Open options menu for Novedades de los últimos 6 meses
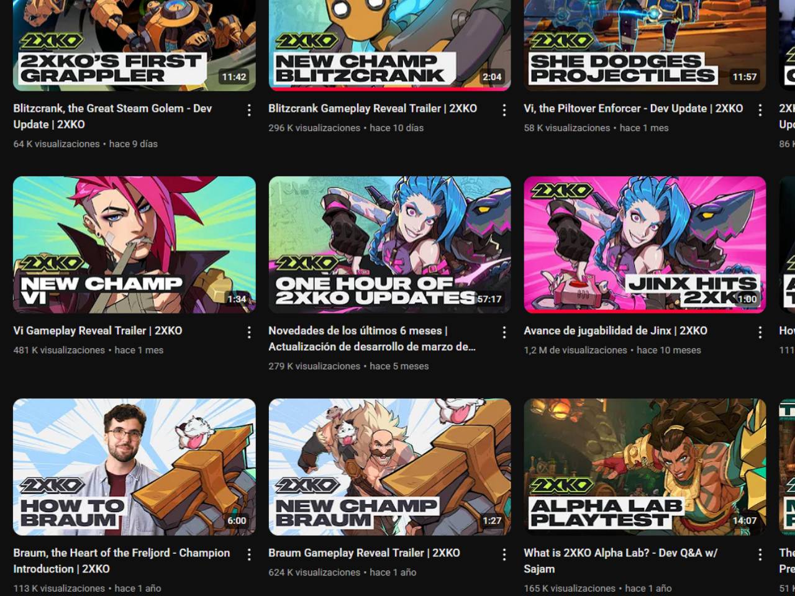Screen dimensions: 795x596 (504, 332)
